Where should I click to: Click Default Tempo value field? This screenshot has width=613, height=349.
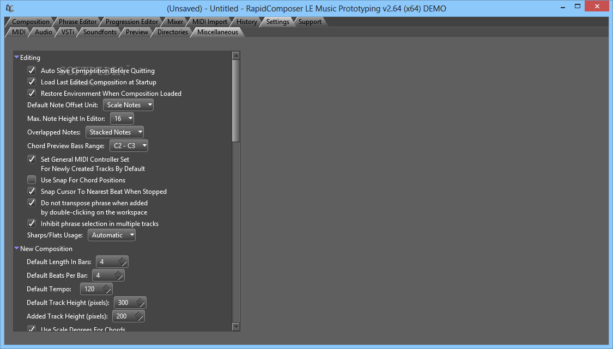point(96,289)
